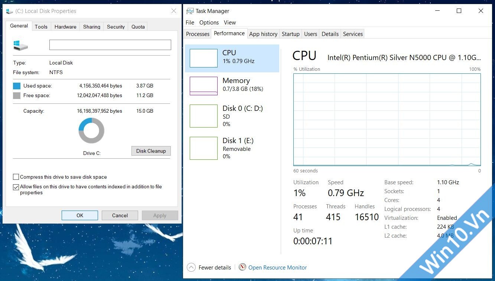Image resolution: width=495 pixels, height=281 pixels.
Task: Click the Task Manager title bar icon
Action: 189,11
